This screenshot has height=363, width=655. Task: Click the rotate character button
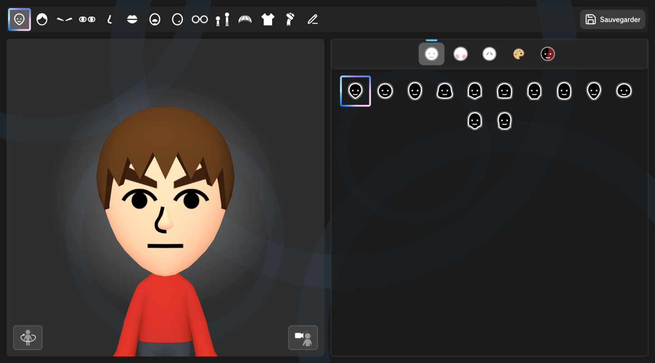coord(28,338)
